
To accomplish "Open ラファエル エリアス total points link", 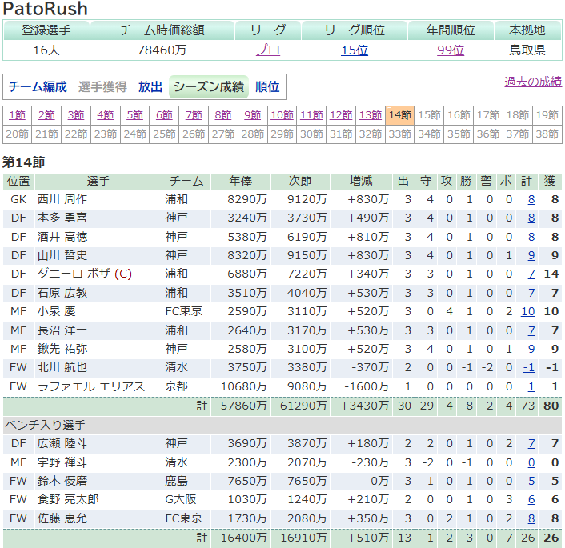I will click(x=531, y=386).
